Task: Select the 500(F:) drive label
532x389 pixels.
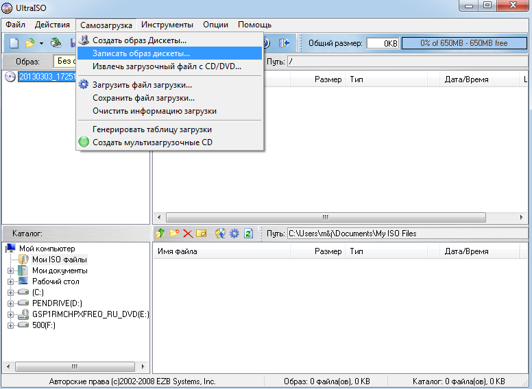Action: (x=44, y=325)
